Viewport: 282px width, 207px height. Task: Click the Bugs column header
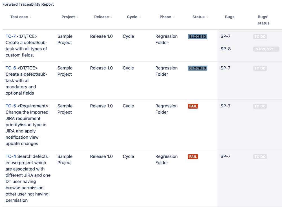point(230,17)
